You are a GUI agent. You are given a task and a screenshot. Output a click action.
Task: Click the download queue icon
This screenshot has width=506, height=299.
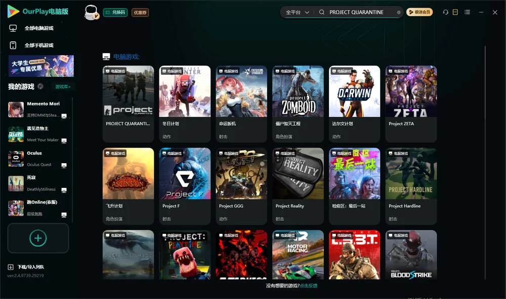click(10, 267)
